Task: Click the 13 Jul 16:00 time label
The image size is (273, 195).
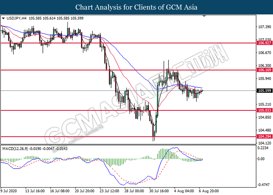Action: [35, 191]
